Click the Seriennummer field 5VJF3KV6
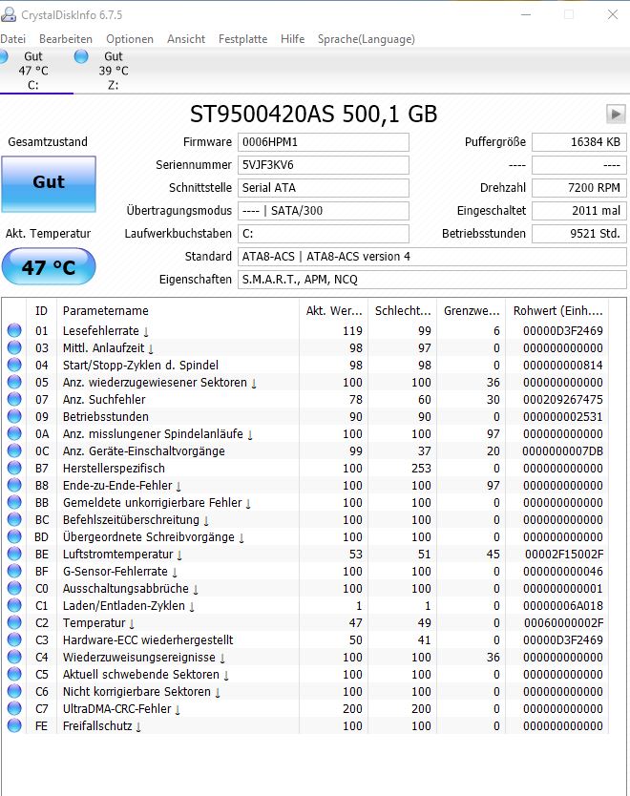630x796 pixels. pos(324,165)
